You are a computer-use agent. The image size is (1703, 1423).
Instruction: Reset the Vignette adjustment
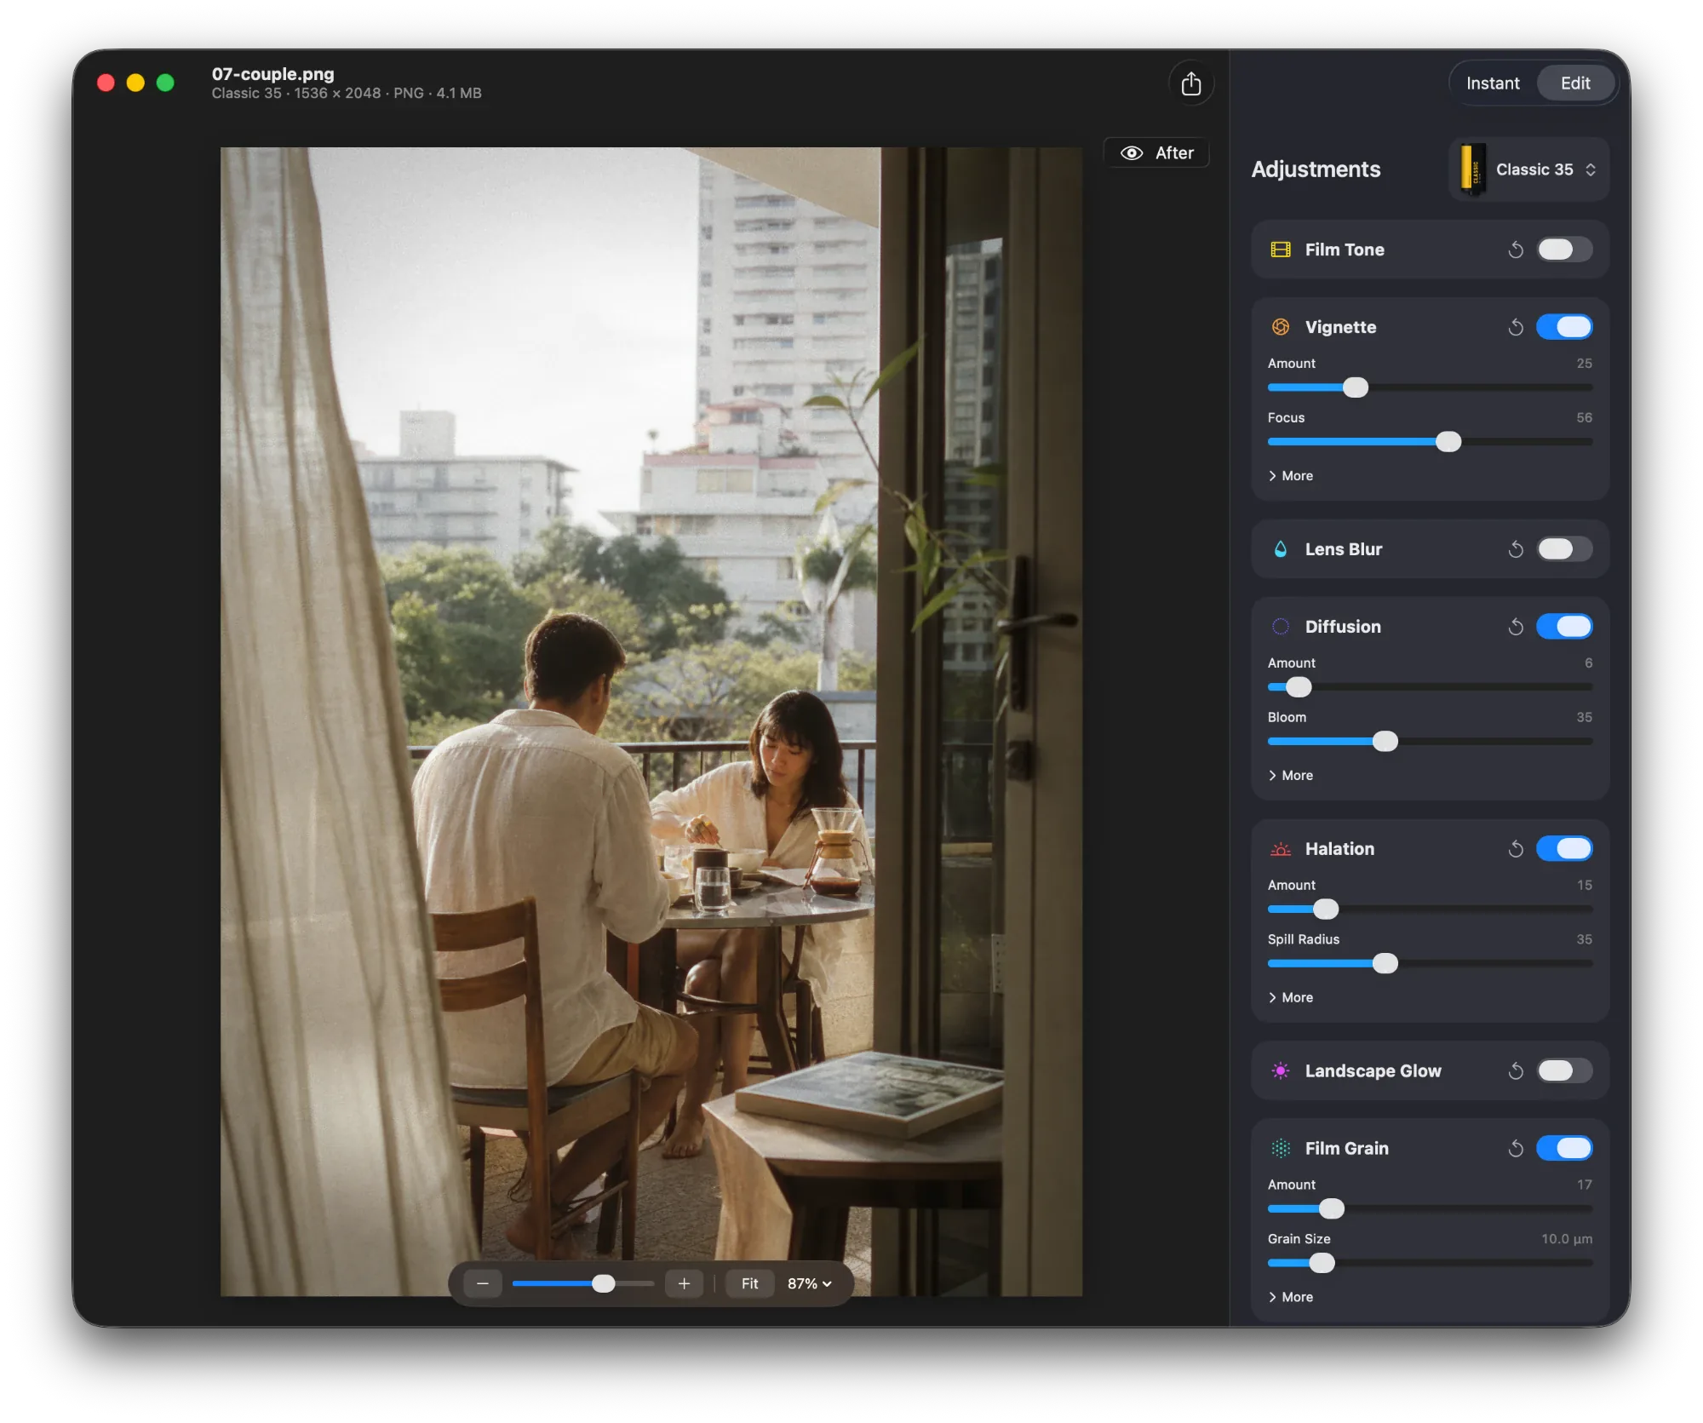coord(1516,327)
